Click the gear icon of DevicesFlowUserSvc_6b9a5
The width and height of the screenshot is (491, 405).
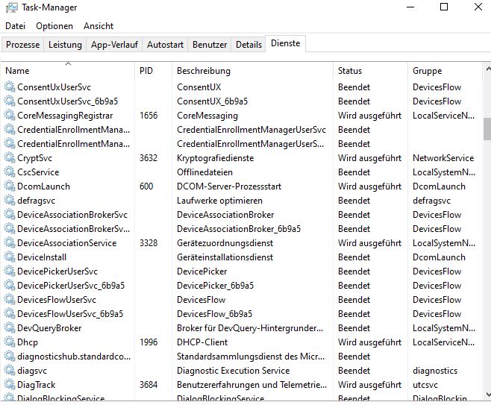10,313
